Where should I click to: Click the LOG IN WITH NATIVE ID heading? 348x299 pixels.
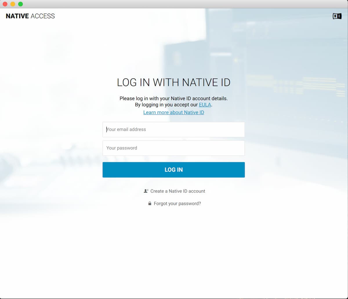coord(174,83)
